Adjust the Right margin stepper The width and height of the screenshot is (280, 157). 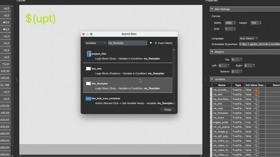click(x=254, y=65)
